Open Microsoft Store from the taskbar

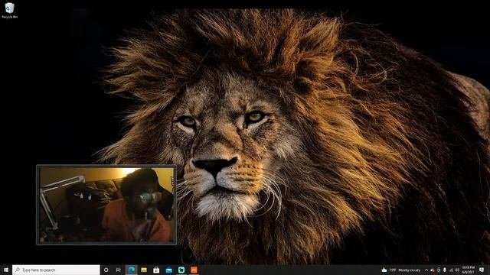click(x=156, y=270)
